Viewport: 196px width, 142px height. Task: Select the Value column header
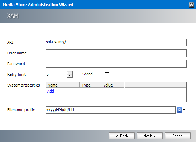click(x=113, y=85)
